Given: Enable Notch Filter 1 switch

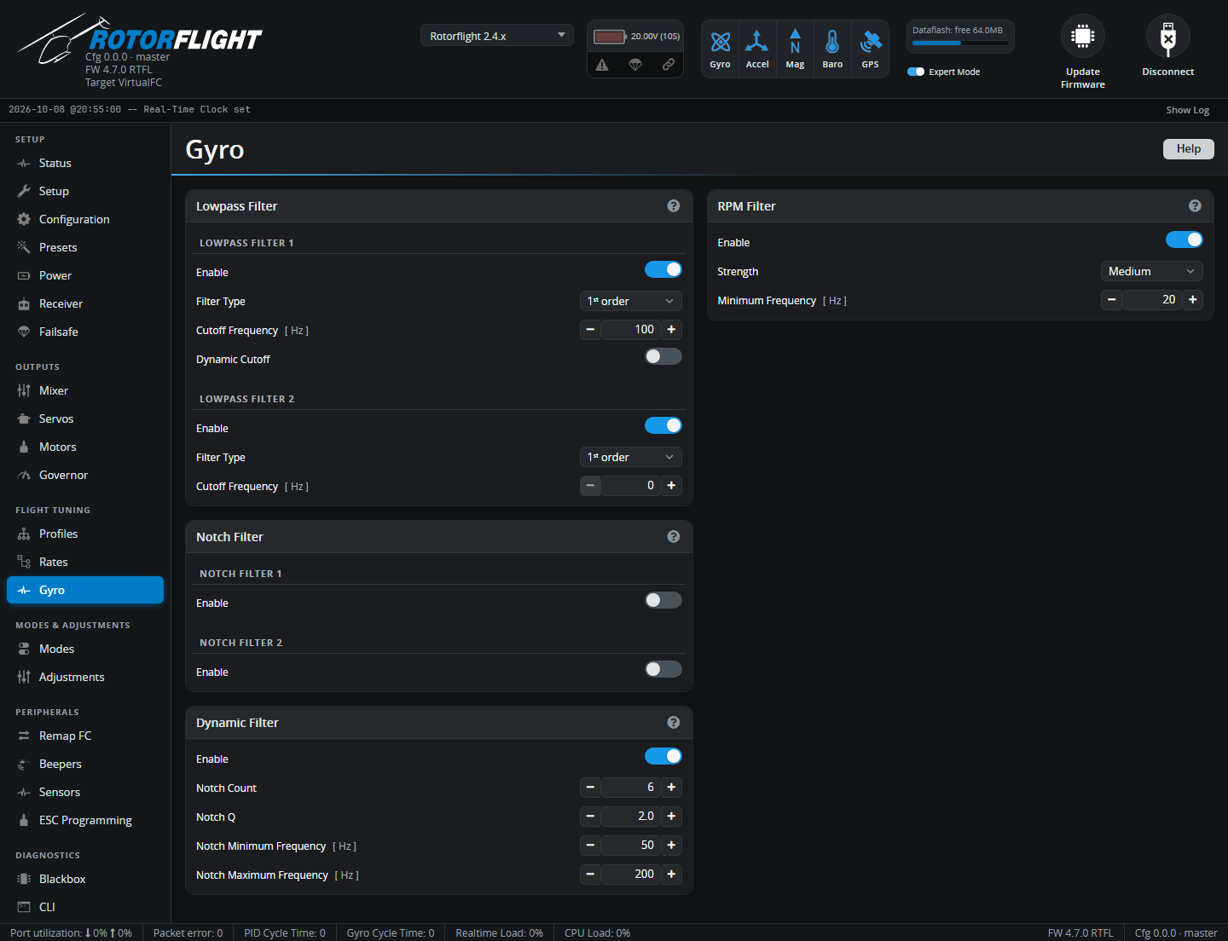Looking at the screenshot, I should [x=663, y=600].
